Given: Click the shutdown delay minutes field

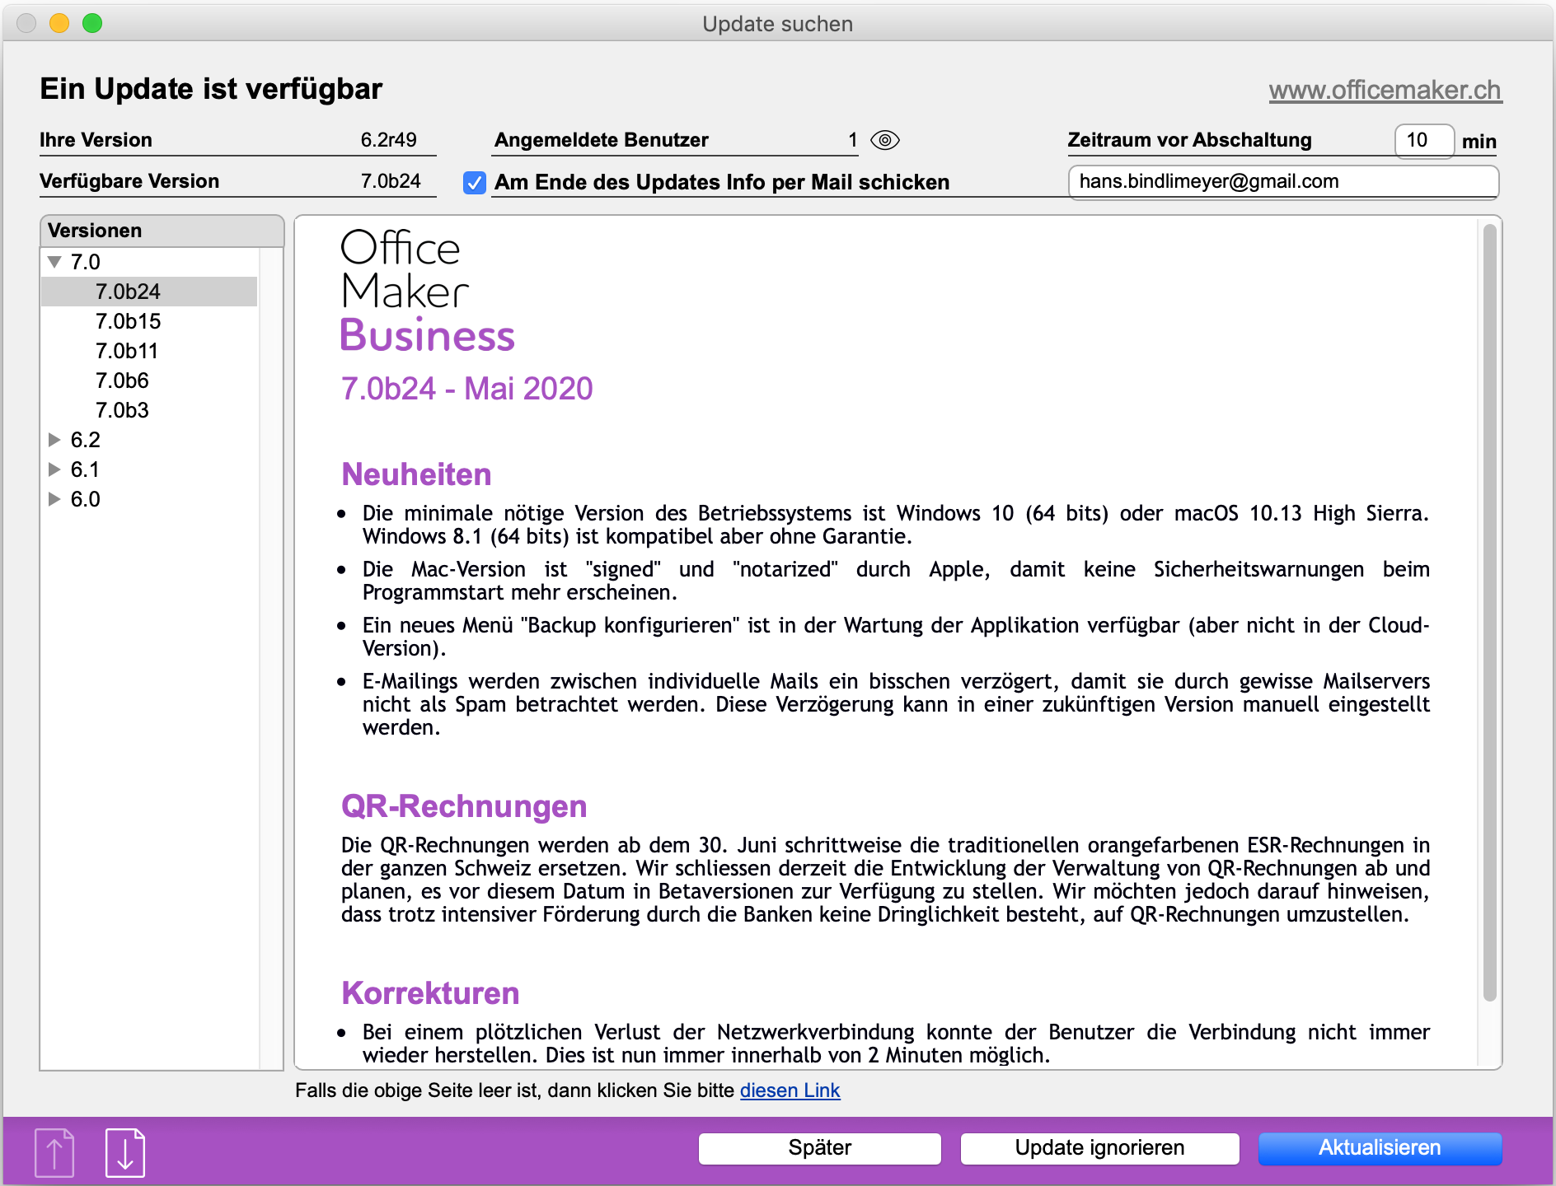Looking at the screenshot, I should click(x=1425, y=141).
